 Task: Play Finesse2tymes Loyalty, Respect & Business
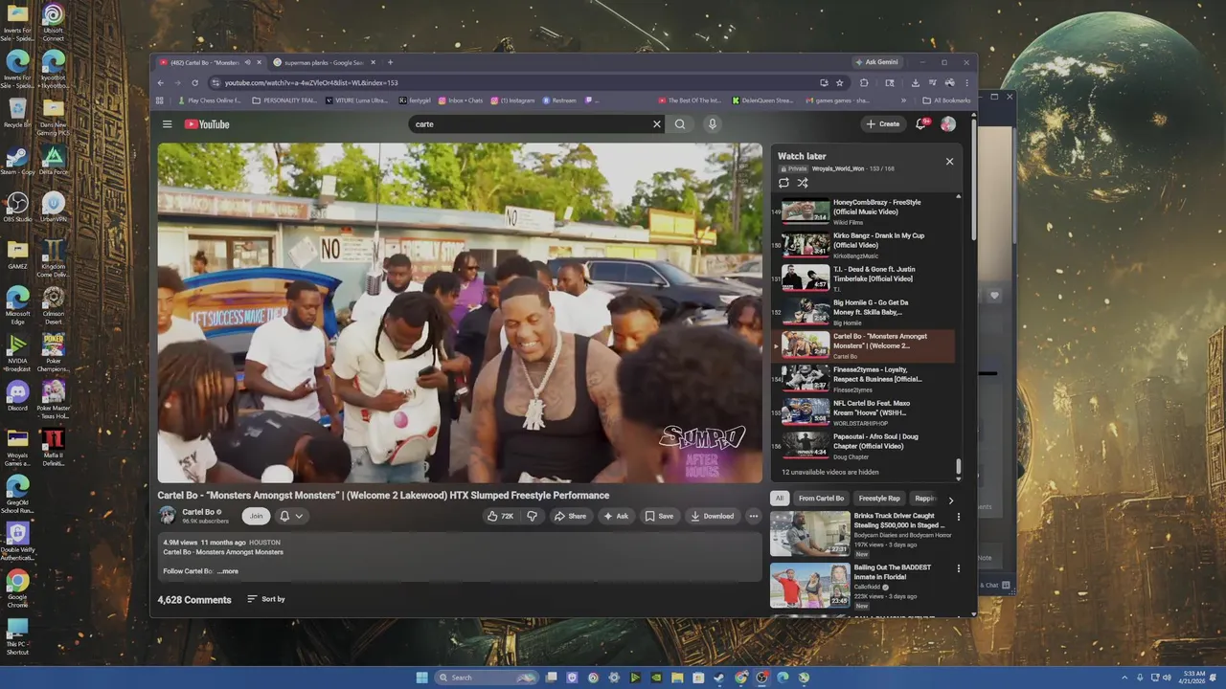coord(862,379)
